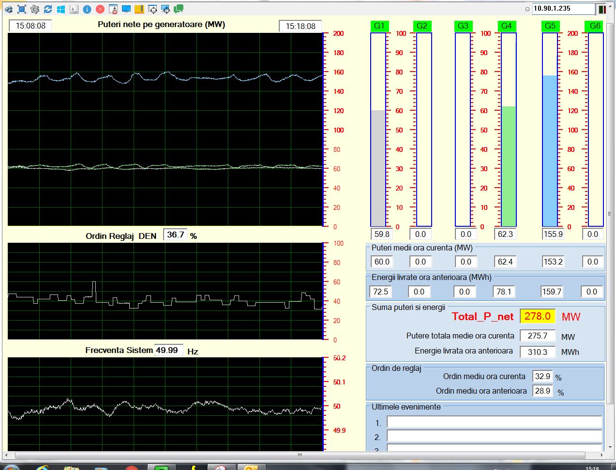This screenshot has height=470, width=616.
Task: Click the blue refresh arrows icon
Action: pyautogui.click(x=48, y=9)
